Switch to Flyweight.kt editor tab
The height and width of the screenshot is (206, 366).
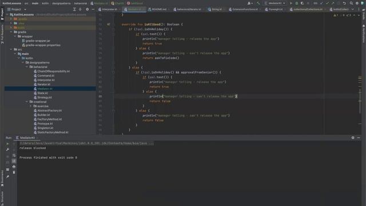point(275,9)
